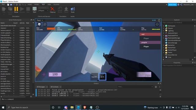
Task: Click the viewport pop-out icon at top right
Action: coord(159,20)
